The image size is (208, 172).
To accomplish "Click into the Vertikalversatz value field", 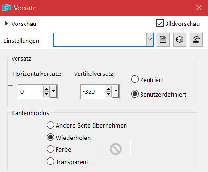I will coord(93,91).
